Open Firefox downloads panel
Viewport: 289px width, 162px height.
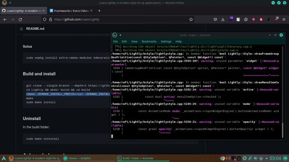pyautogui.click(x=223, y=19)
